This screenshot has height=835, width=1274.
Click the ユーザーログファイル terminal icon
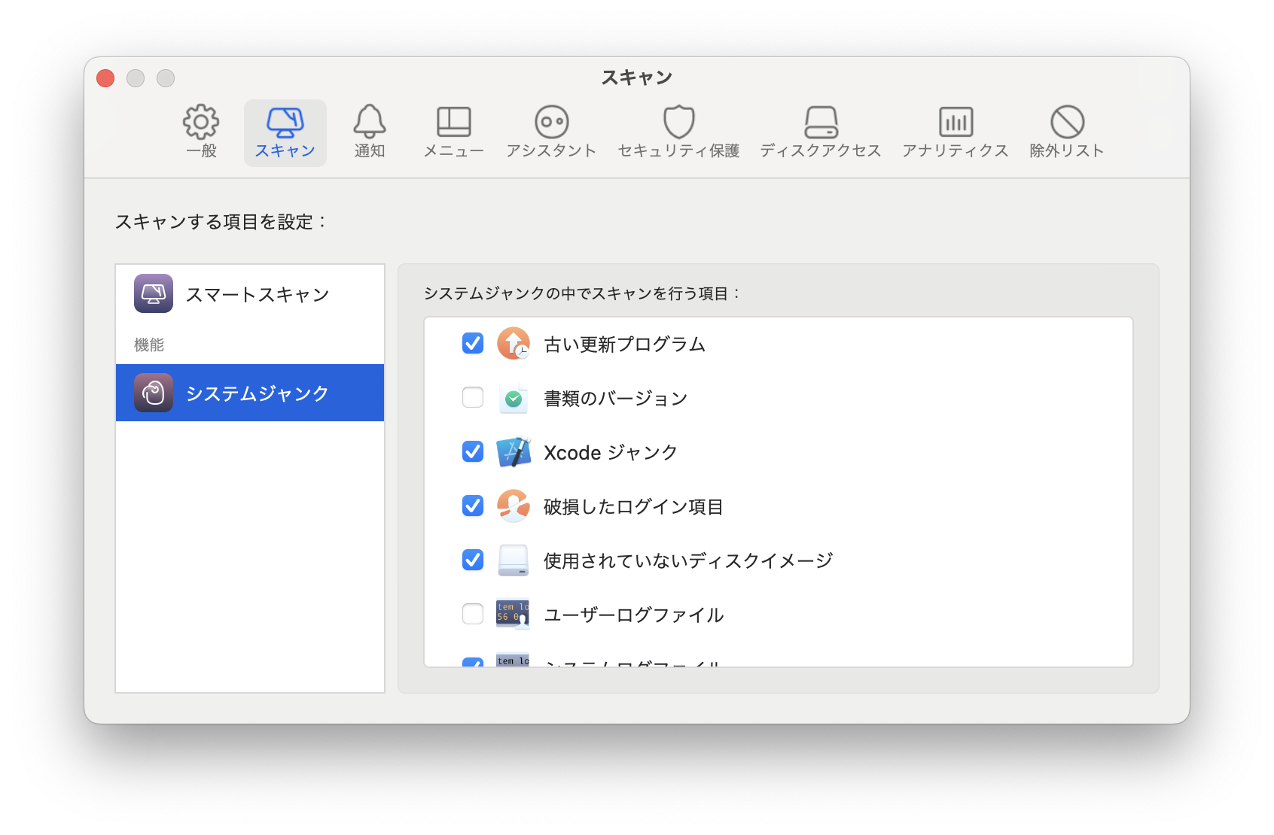513,615
